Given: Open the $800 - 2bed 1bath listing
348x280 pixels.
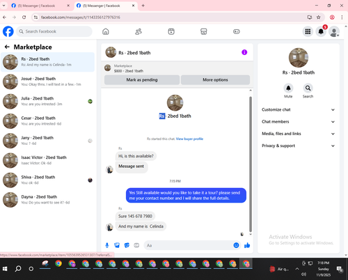Looking at the screenshot, I should click(x=129, y=71).
